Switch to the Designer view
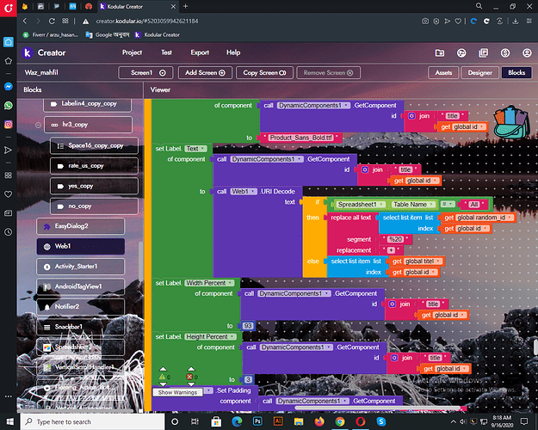Viewport: 538px width, 430px height. tap(480, 73)
